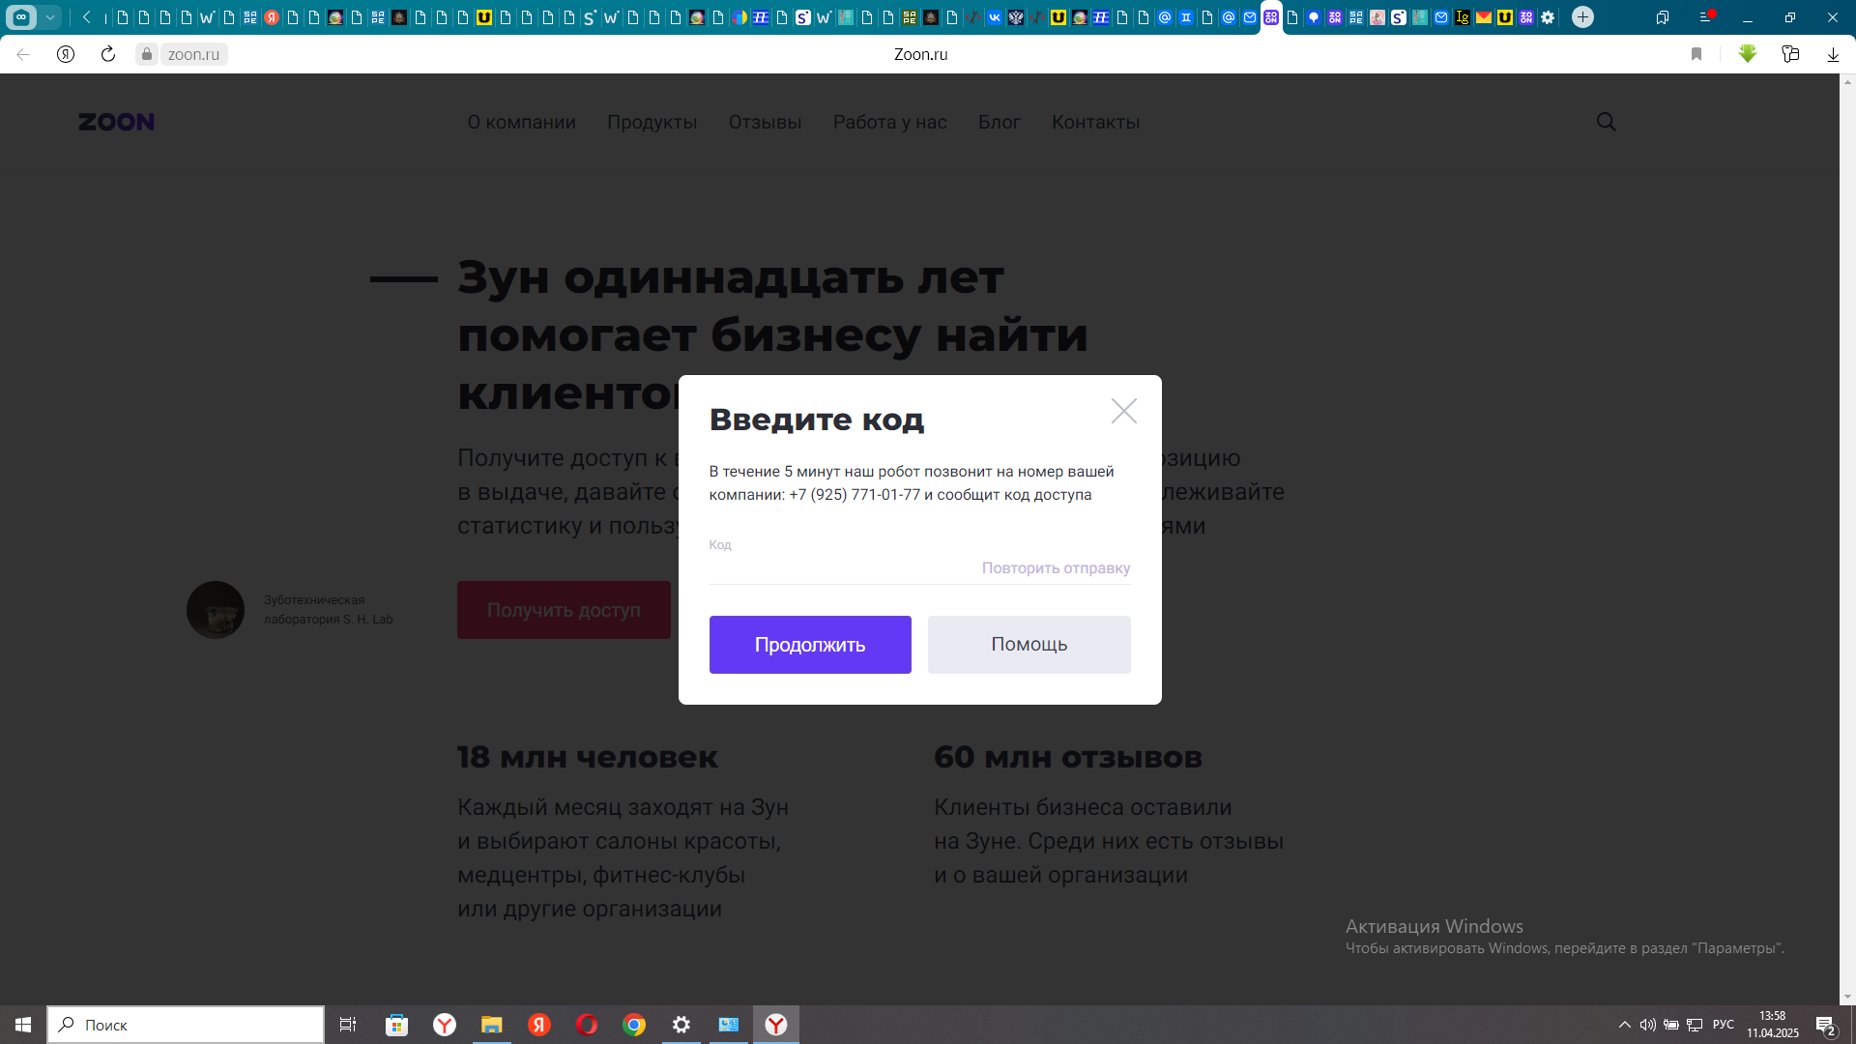
Task: Open the notification center icon
Action: coord(1825,1025)
